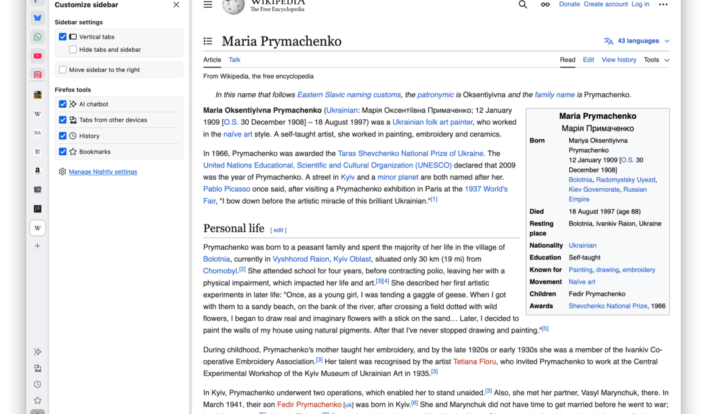Open the family name link
Viewport: 707px width, 414px height.
[555, 95]
